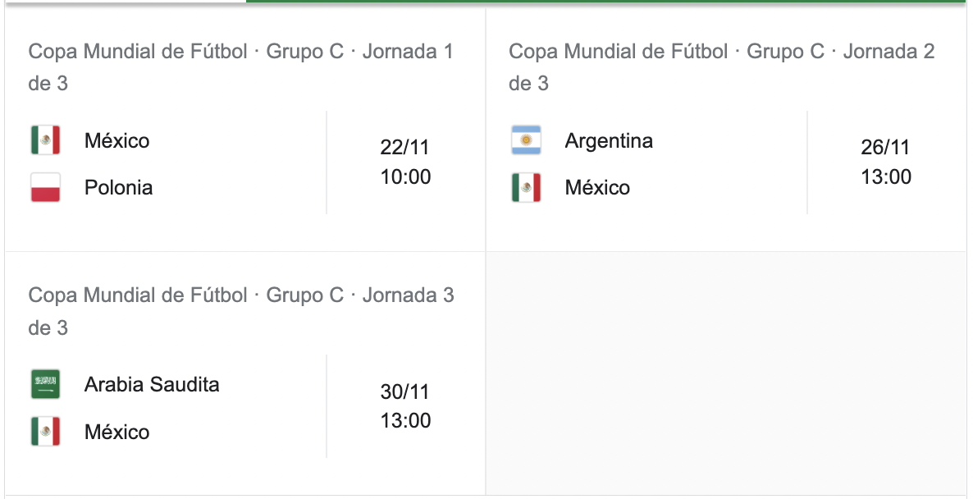
Task: Open the 30/11 13:00 match details
Action: coord(405,406)
